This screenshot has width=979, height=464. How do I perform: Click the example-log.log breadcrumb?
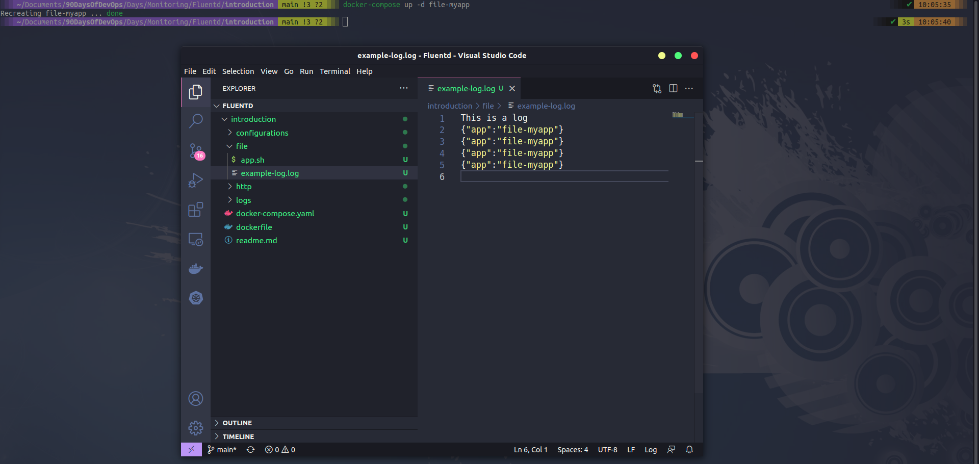coord(546,106)
